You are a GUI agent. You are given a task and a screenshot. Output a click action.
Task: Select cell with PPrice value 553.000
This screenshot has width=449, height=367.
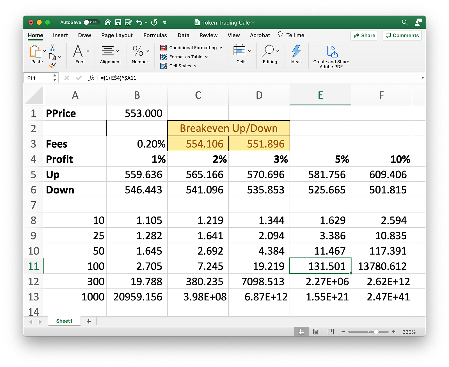[137, 113]
